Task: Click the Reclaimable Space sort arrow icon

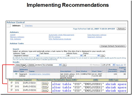Action: [78, 80]
